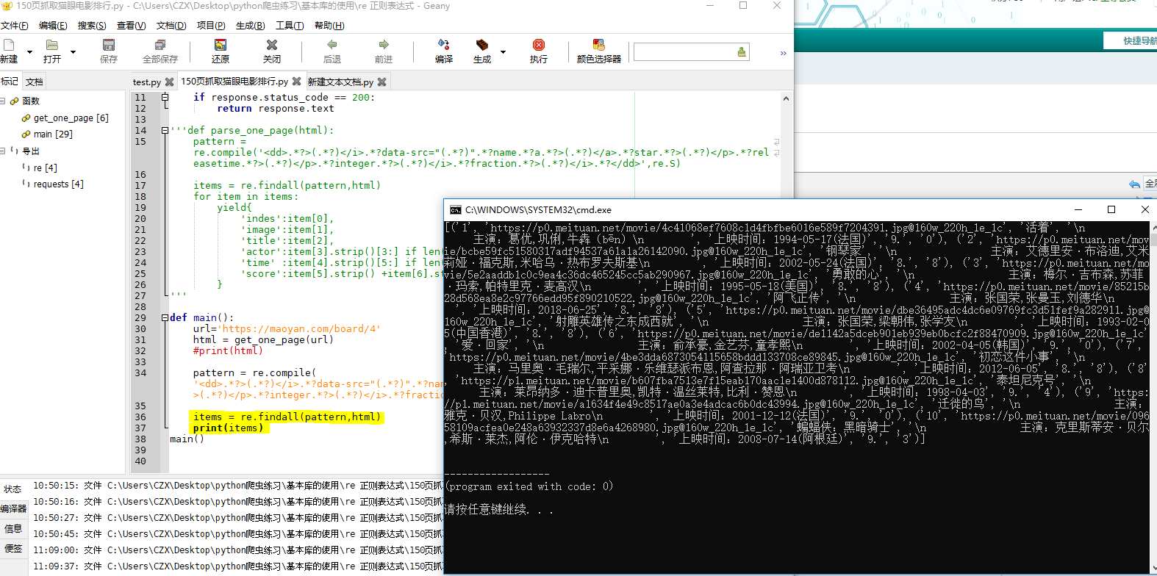This screenshot has width=1157, height=576.
Task: Click the Revert (还原) toolbar icon
Action: [221, 46]
